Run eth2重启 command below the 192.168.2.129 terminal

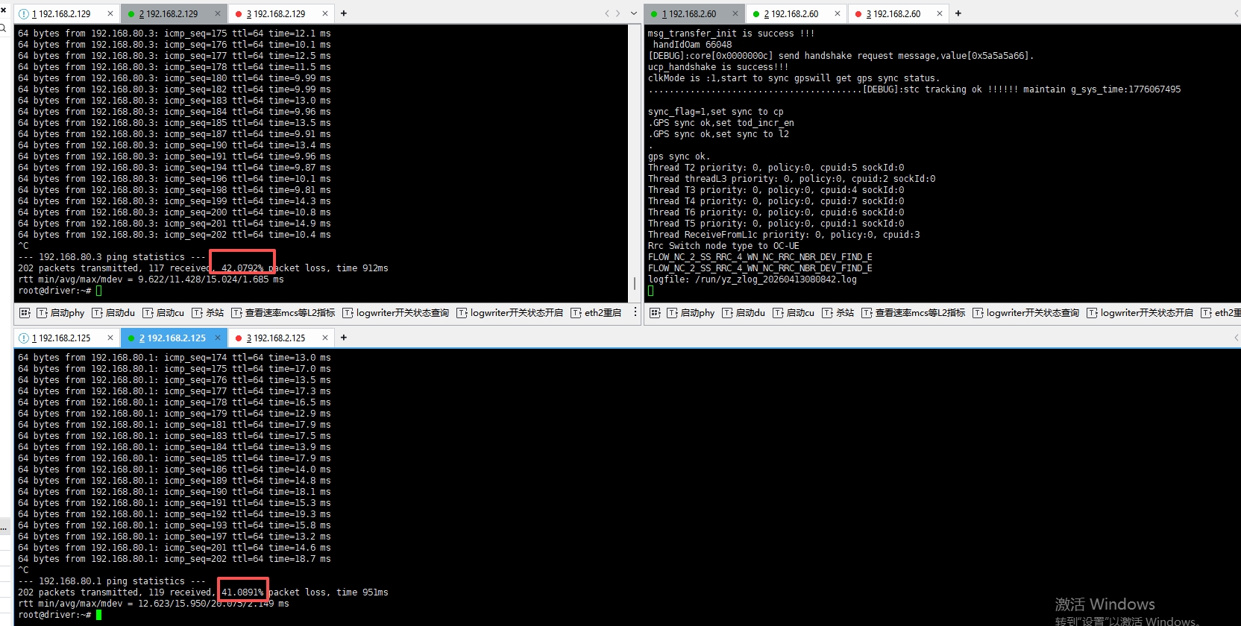point(596,313)
